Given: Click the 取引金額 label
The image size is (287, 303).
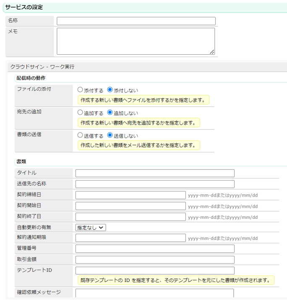Looking at the screenshot, I should [x=26, y=259].
